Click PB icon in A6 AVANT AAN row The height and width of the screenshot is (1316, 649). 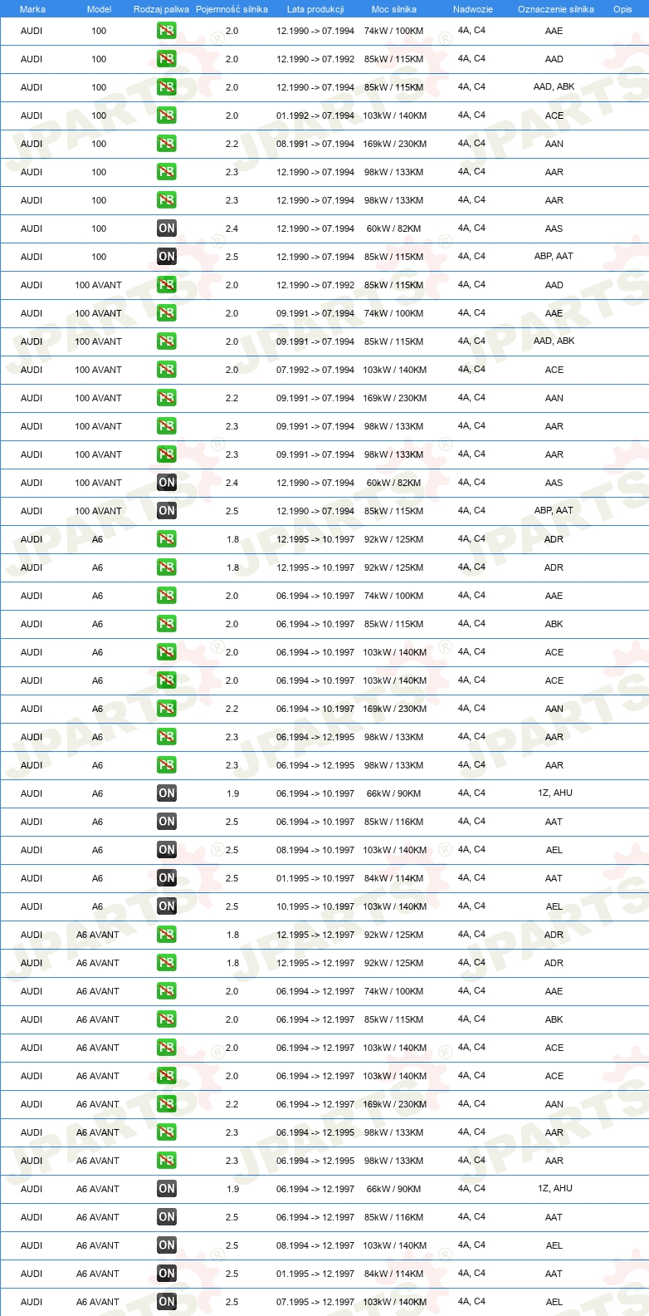coord(167,1104)
